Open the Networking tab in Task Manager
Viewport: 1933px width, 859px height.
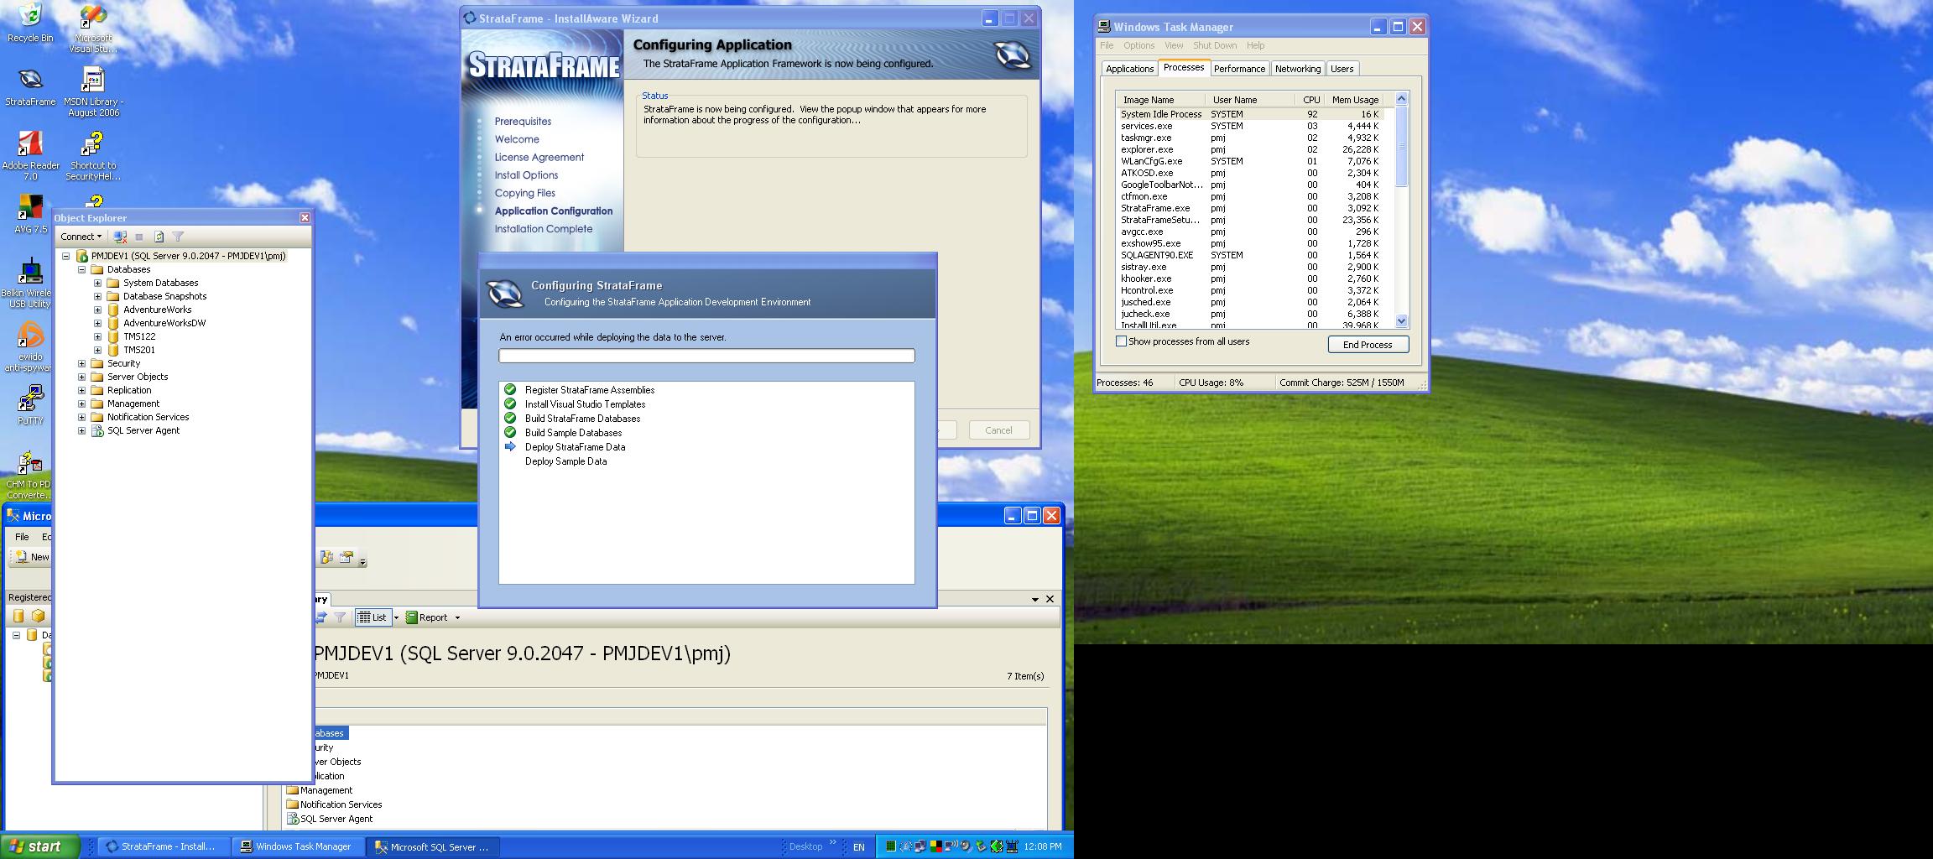tap(1297, 69)
